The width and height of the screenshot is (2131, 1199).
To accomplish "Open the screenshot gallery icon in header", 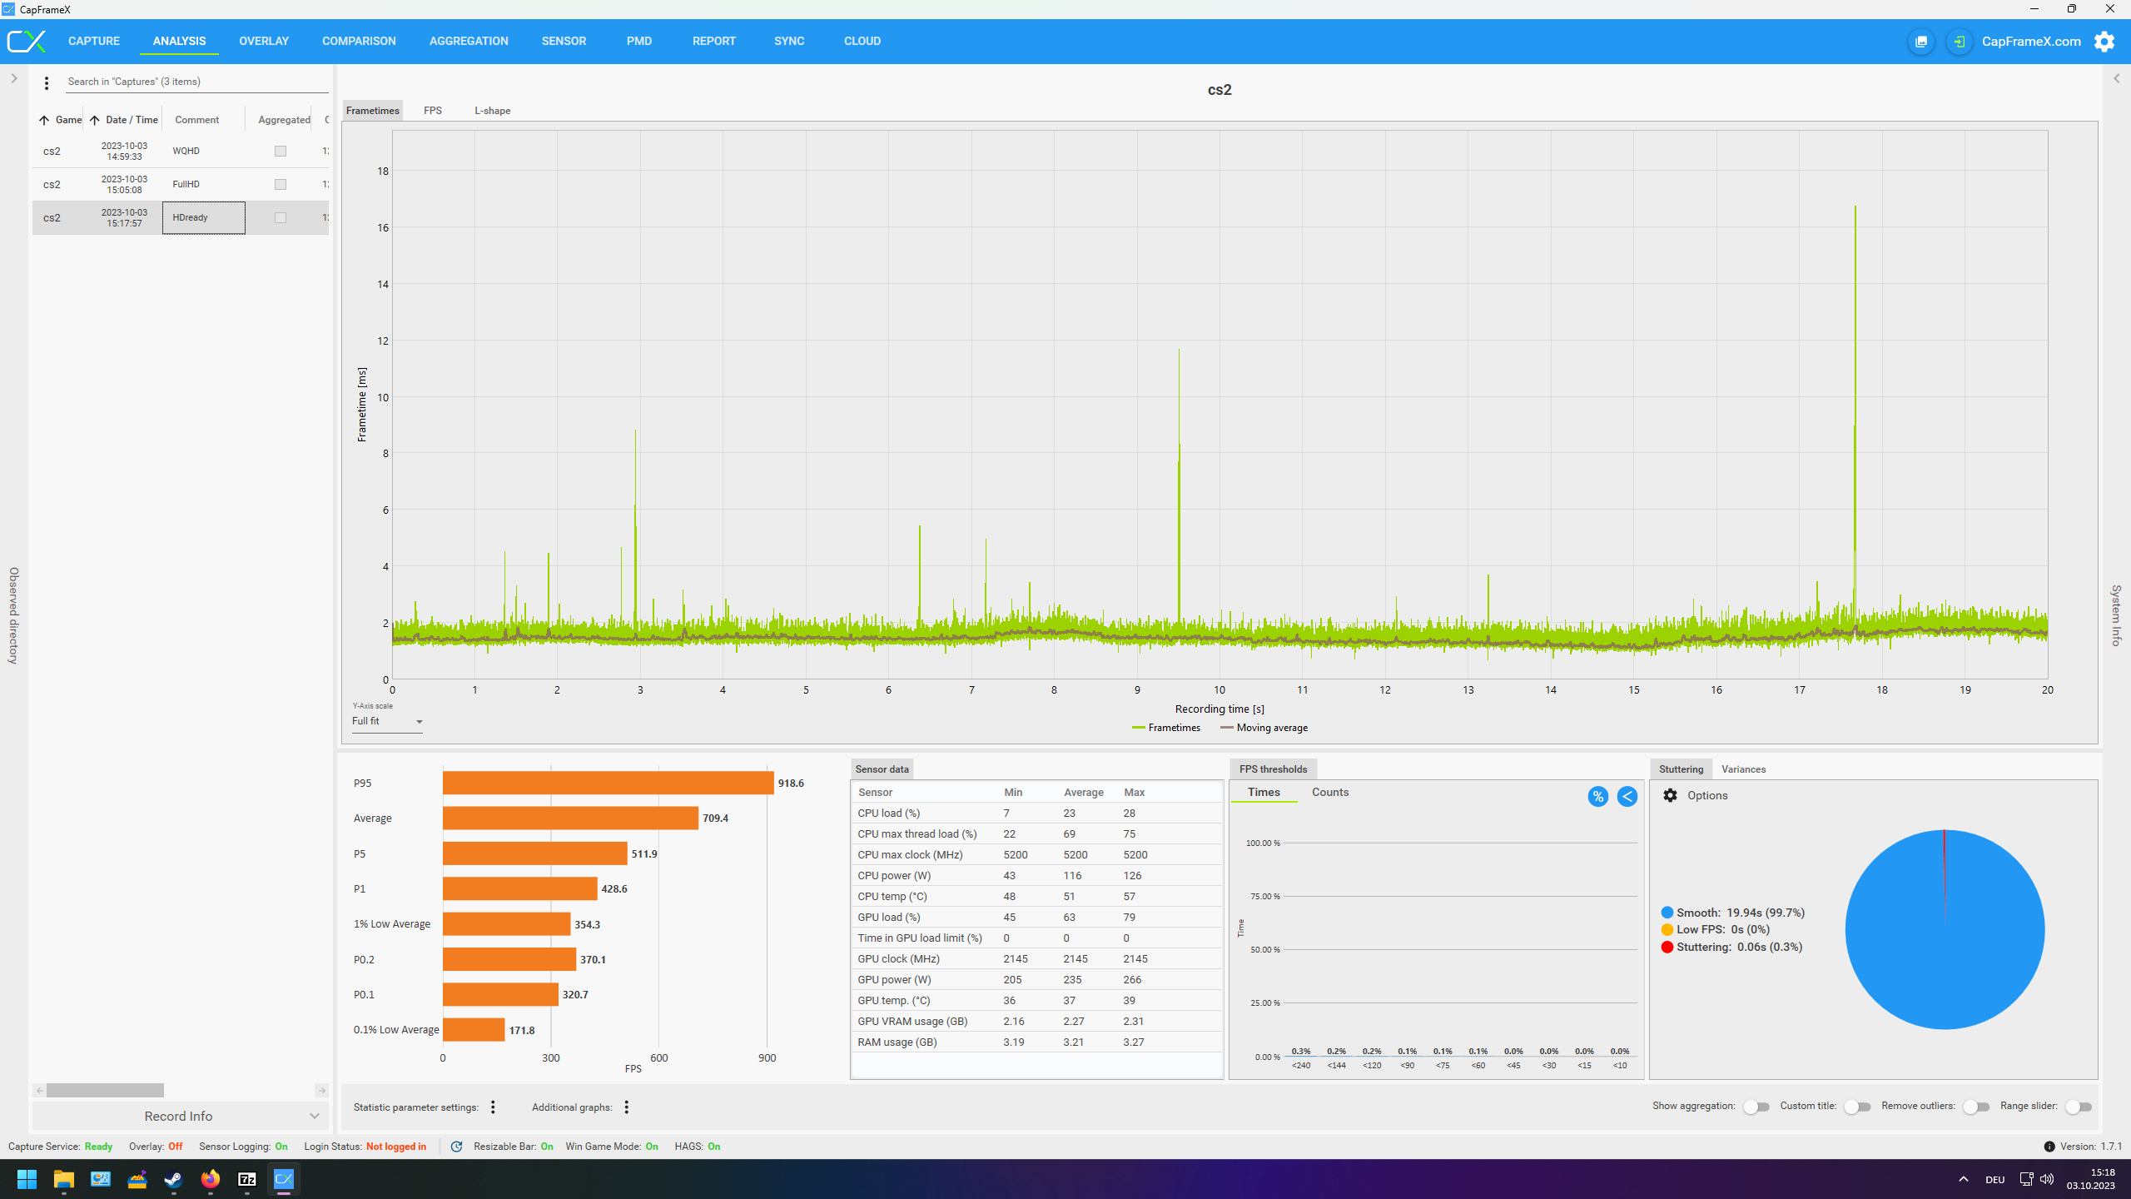I will (1921, 42).
